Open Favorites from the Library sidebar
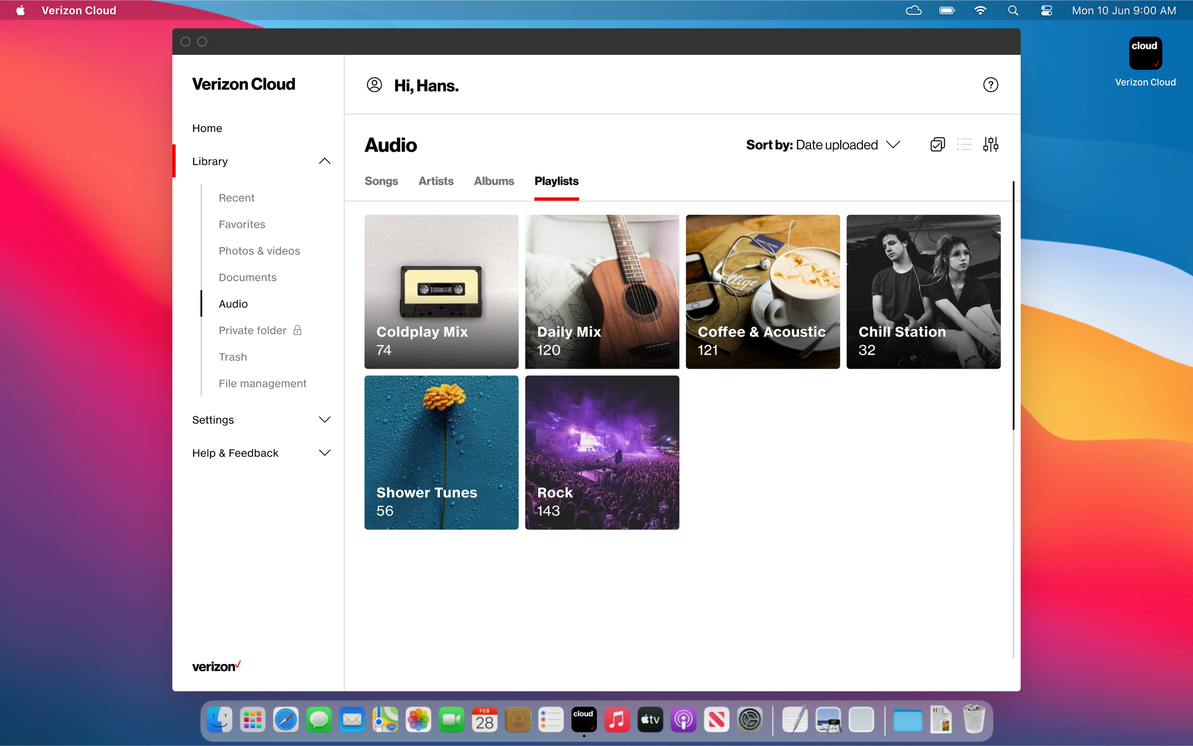 [241, 224]
